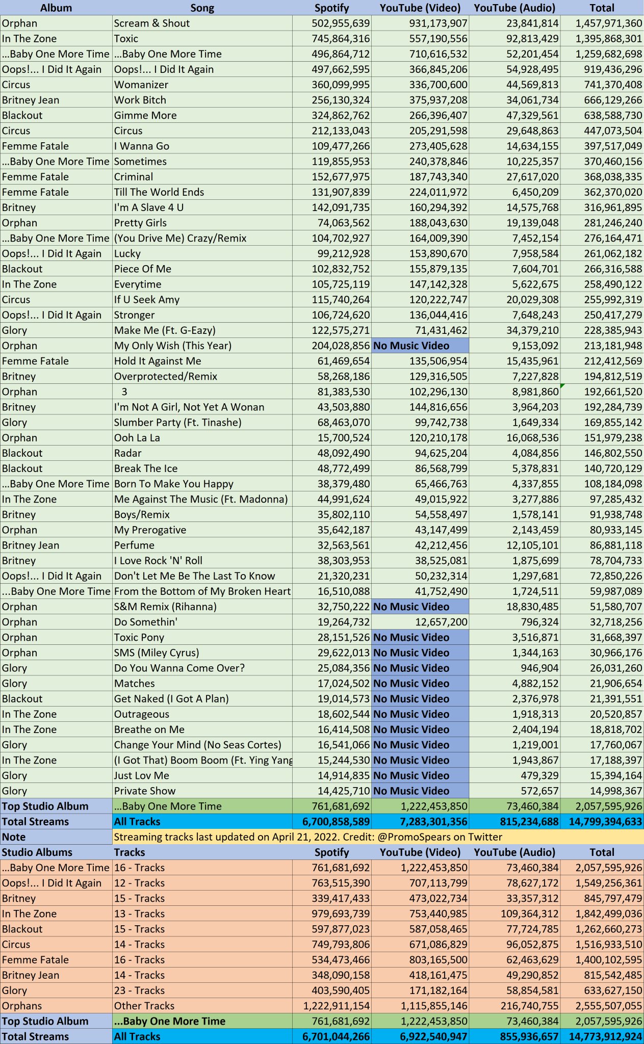
Task: Select "I'm Not A Girl, Not Yet A Wonan" cell
Action: (202, 407)
